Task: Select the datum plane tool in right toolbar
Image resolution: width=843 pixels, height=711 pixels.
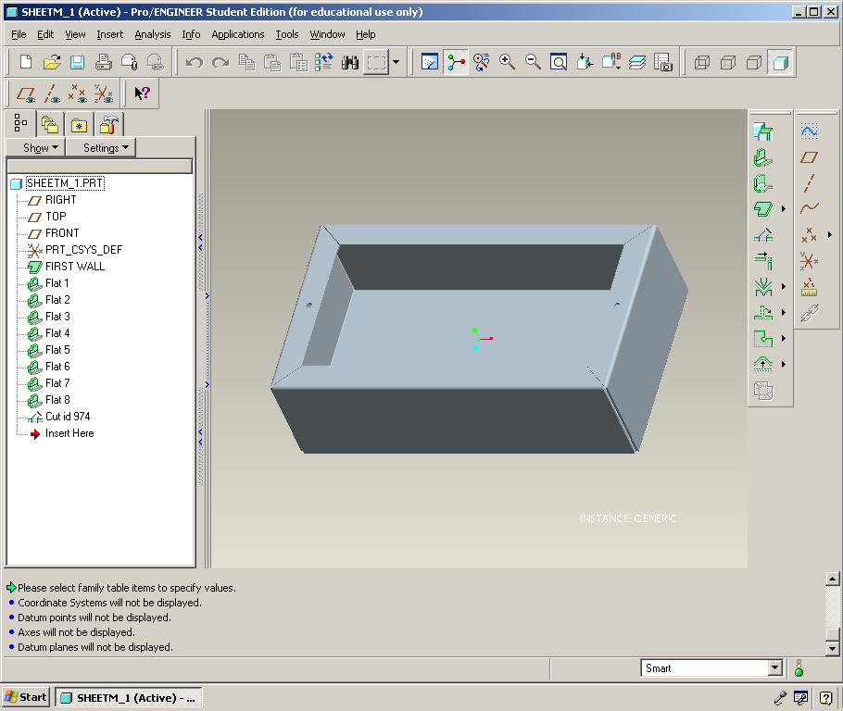Action: tap(809, 157)
